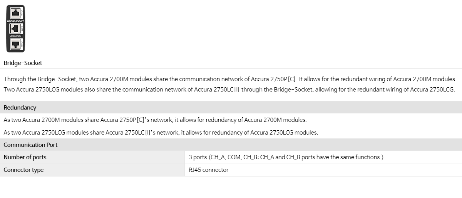Click the Accura 2750LCG redundancy description row
462x198 pixels.
[x=231, y=132]
